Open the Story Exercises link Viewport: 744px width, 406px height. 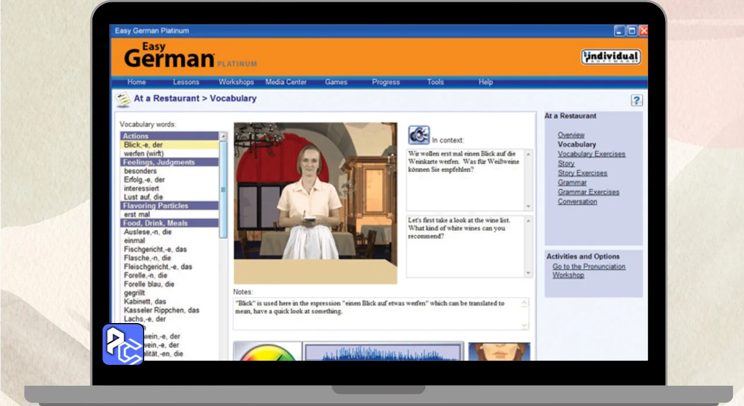(x=582, y=173)
